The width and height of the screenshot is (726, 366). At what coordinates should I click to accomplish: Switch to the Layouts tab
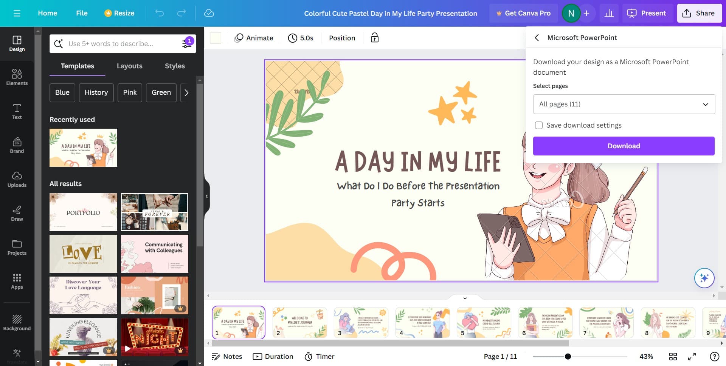click(129, 66)
